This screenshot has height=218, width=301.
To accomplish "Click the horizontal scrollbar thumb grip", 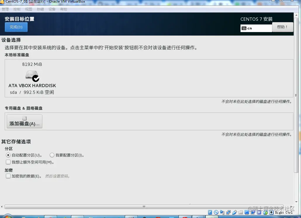I will click(144, 207).
